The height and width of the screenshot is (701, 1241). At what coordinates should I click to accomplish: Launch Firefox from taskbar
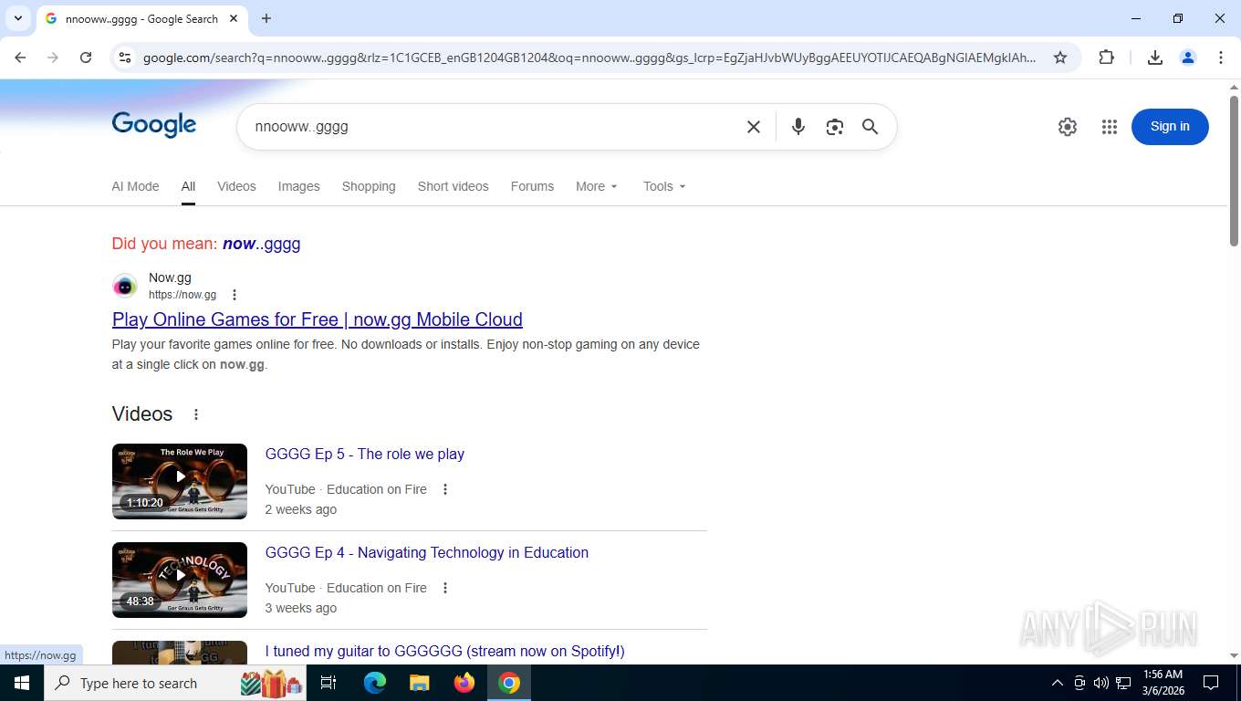click(x=464, y=683)
